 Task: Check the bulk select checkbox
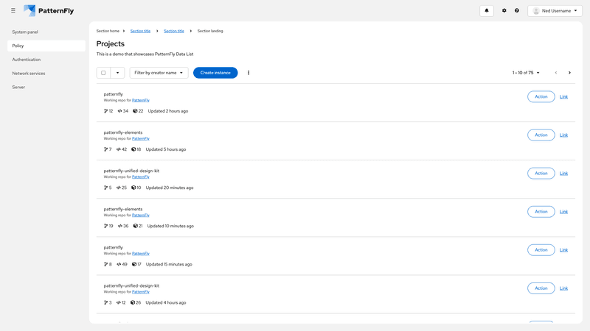(x=103, y=73)
